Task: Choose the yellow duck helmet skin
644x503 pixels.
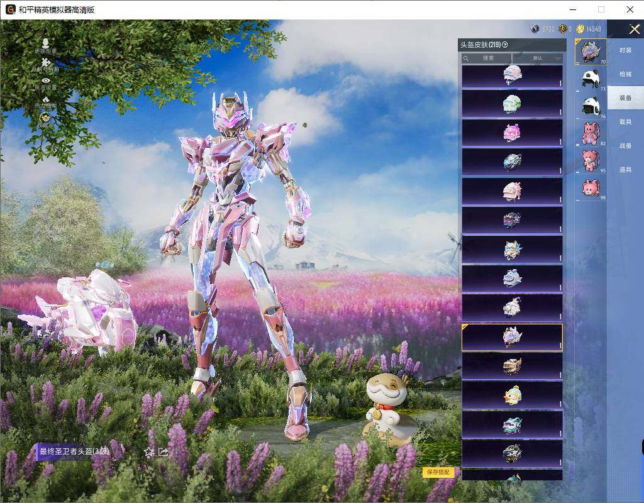Action: pyautogui.click(x=512, y=395)
